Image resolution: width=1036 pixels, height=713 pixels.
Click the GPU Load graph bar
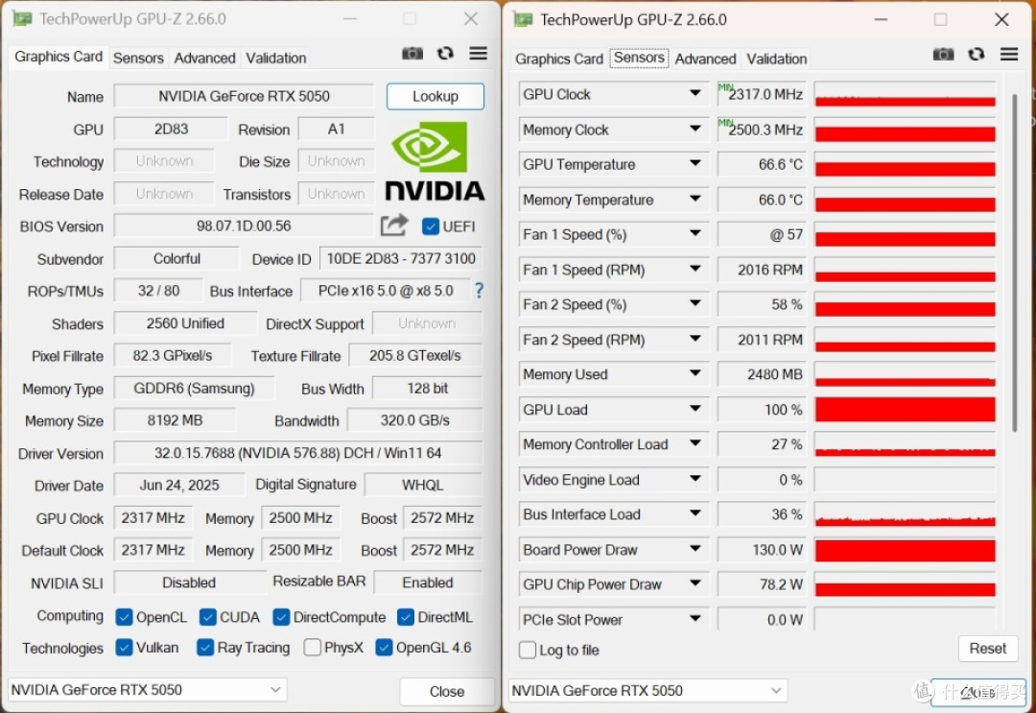[905, 409]
